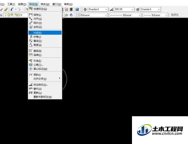Pick the Arc Length (弧长) dimension icon
The height and width of the screenshot is (144, 188).
(30, 23)
